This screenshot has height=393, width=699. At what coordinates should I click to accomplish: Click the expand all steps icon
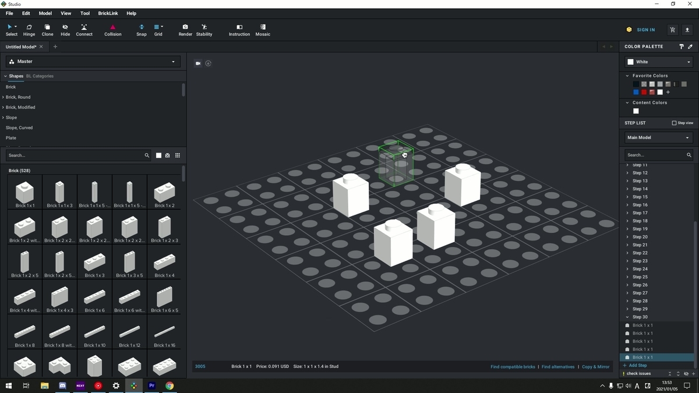point(678,374)
